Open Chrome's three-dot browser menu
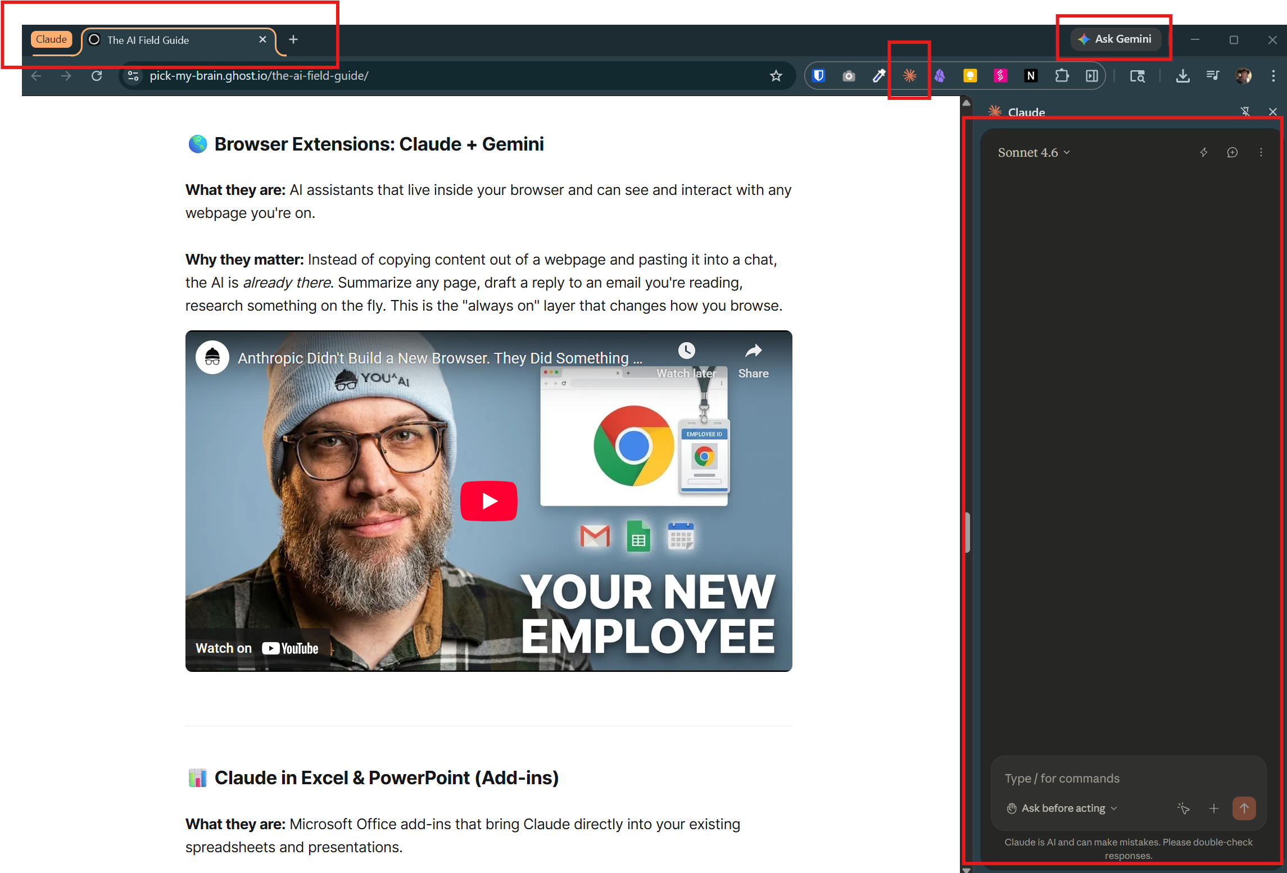Viewport: 1287px width, 873px height. click(x=1274, y=75)
